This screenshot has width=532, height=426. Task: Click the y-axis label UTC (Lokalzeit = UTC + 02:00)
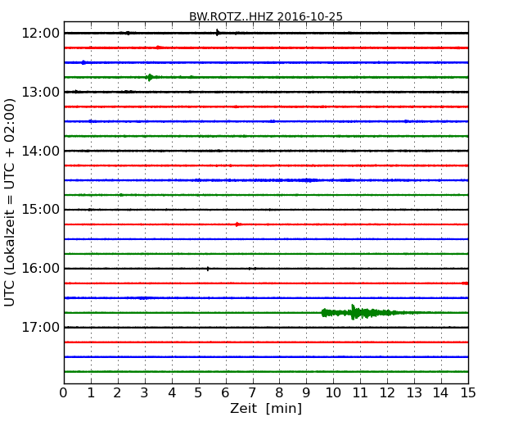pos(10,202)
